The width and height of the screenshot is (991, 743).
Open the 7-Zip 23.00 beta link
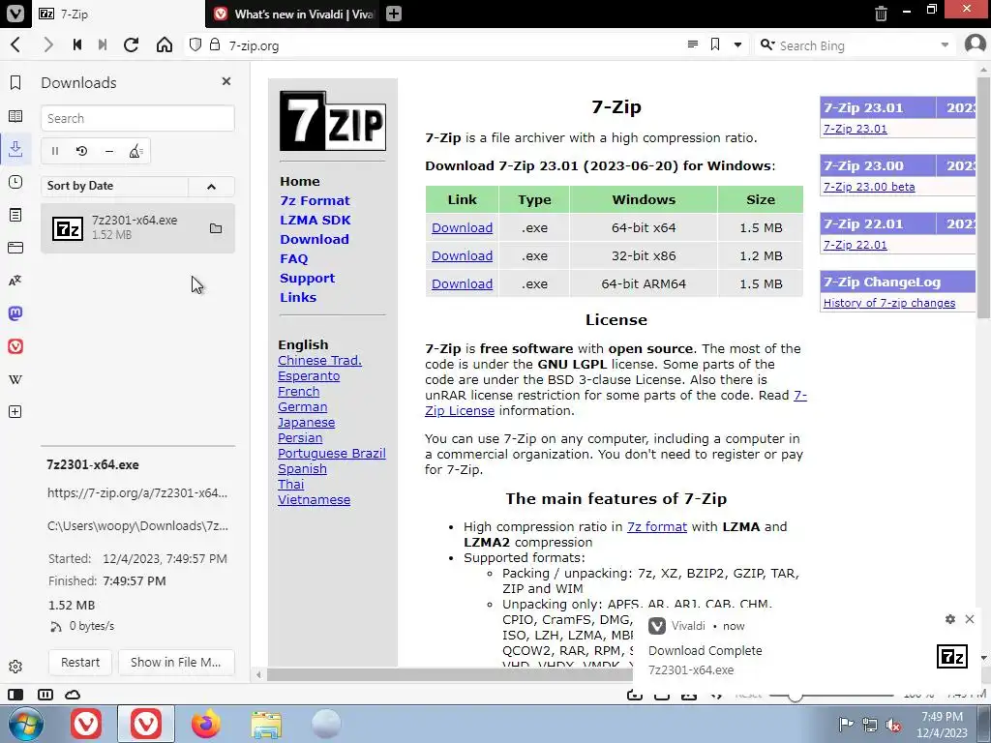click(869, 187)
